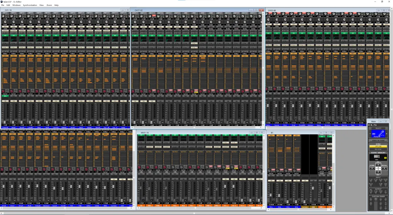Screen dimensions: 393x215
Task: Open the Windows menu
Action: click(x=16, y=5)
